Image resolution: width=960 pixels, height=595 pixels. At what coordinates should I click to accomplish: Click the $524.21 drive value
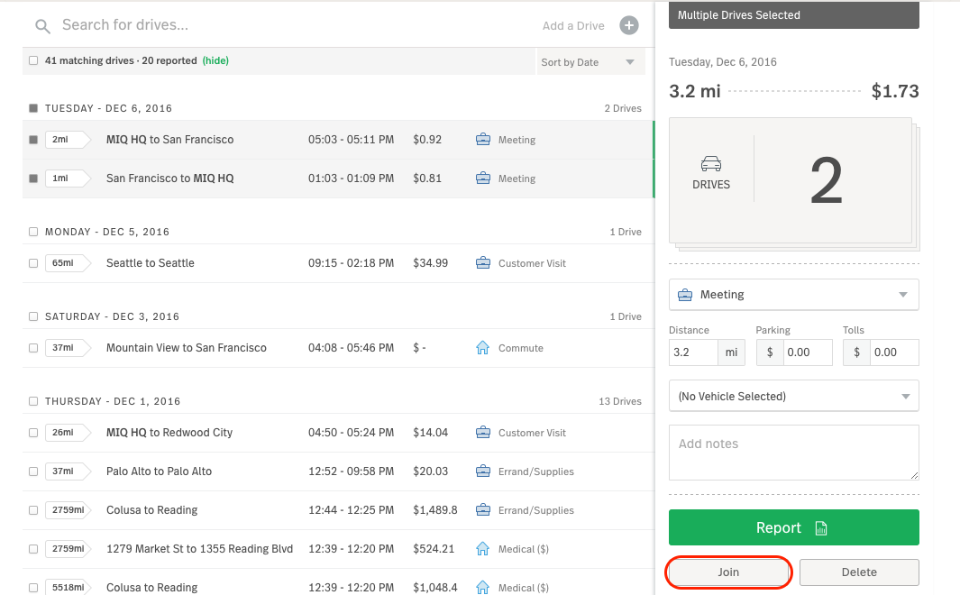(434, 548)
